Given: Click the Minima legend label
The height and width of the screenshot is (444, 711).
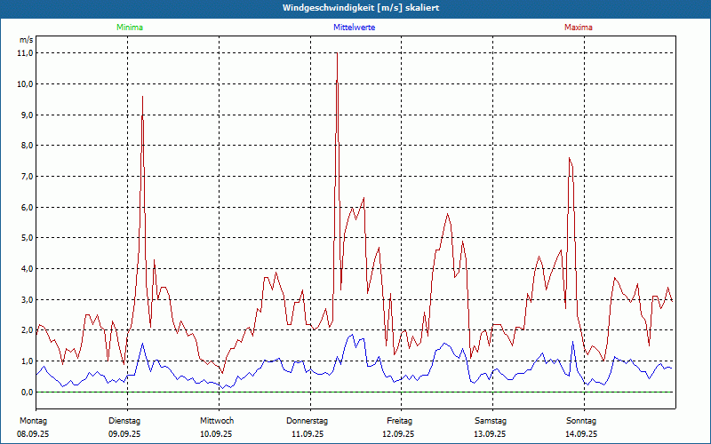Looking at the screenshot, I should coord(129,28).
